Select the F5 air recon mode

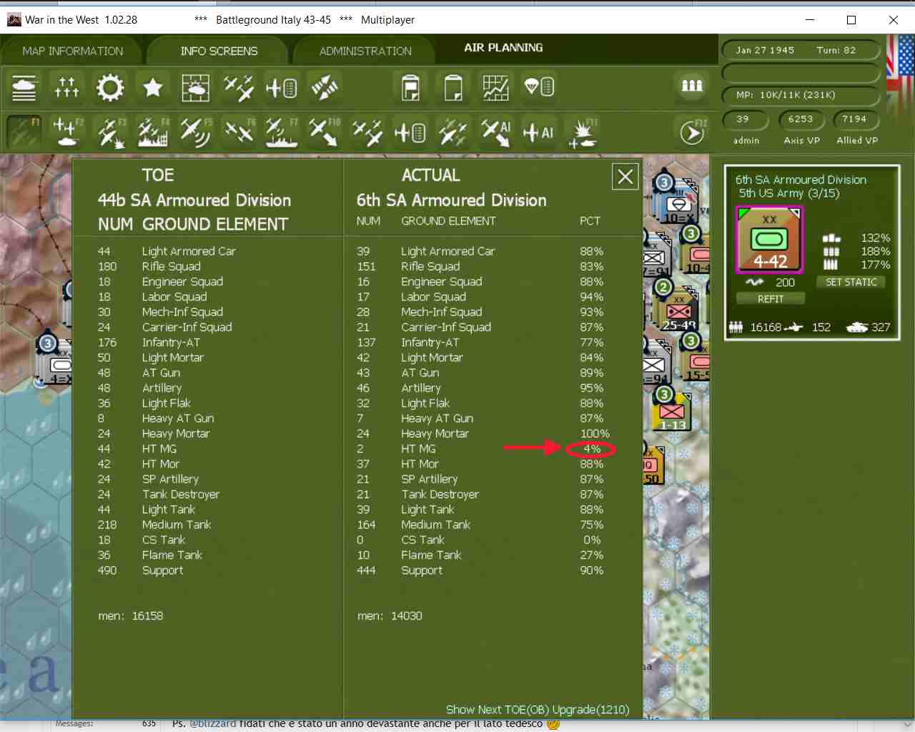tap(195, 132)
